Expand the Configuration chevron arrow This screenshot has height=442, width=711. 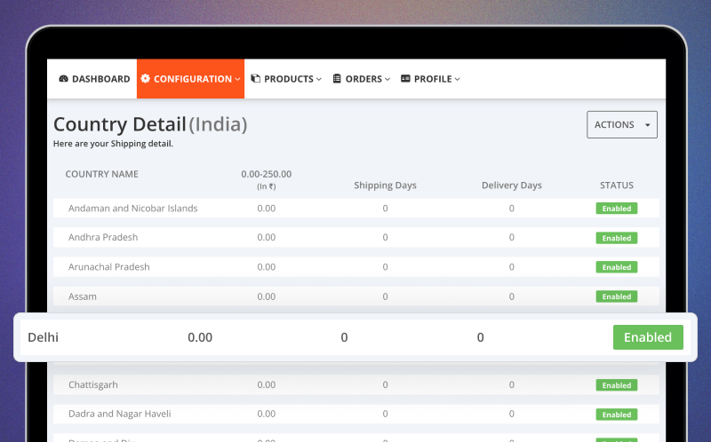pyautogui.click(x=237, y=79)
